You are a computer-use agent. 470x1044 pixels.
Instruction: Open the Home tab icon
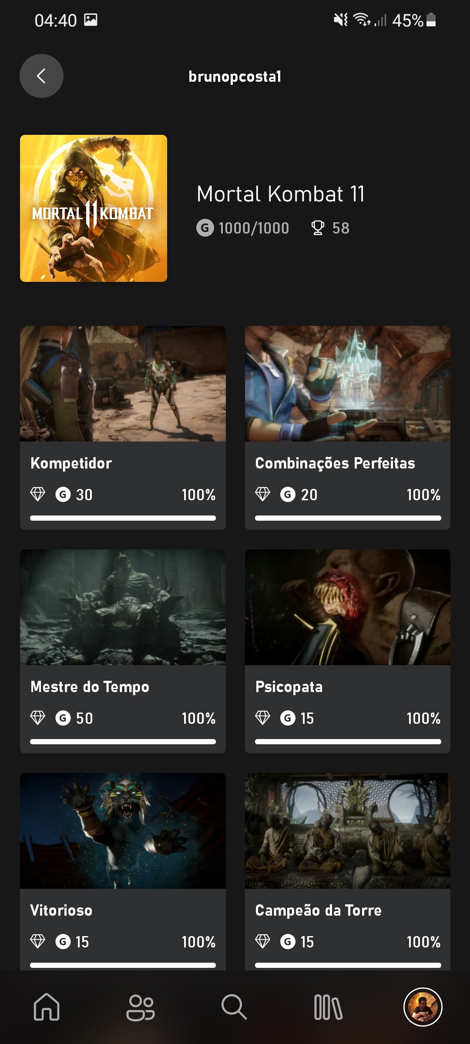coord(47,1007)
